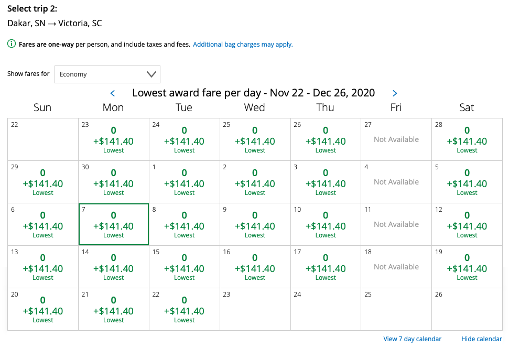Open the 'Show fares for' combo box
Screen dimensions: 509x348
[107, 74]
